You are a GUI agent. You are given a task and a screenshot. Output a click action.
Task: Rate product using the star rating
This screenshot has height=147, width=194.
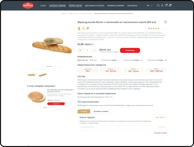pyautogui.click(x=154, y=28)
